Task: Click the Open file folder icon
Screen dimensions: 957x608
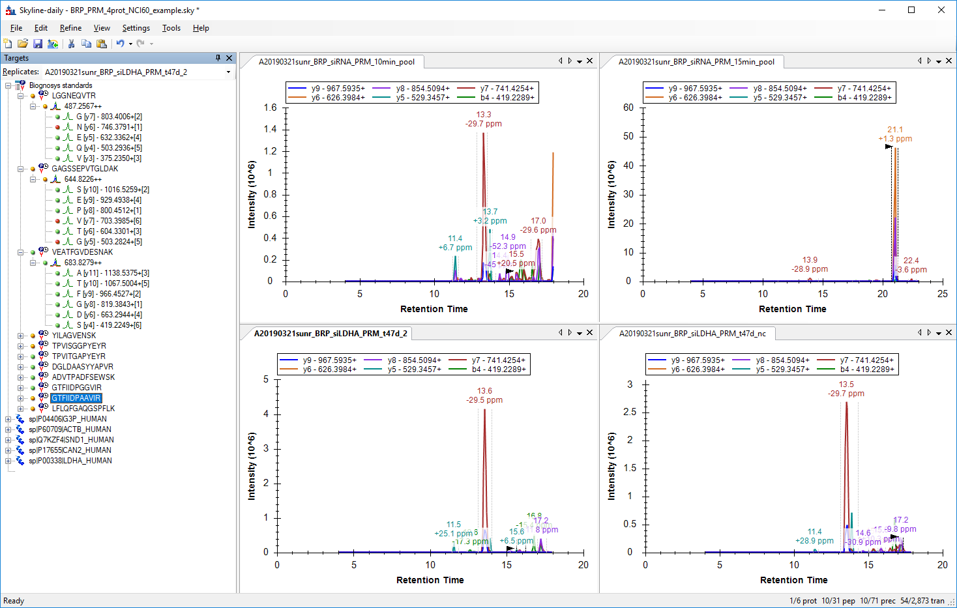Action: click(x=23, y=44)
